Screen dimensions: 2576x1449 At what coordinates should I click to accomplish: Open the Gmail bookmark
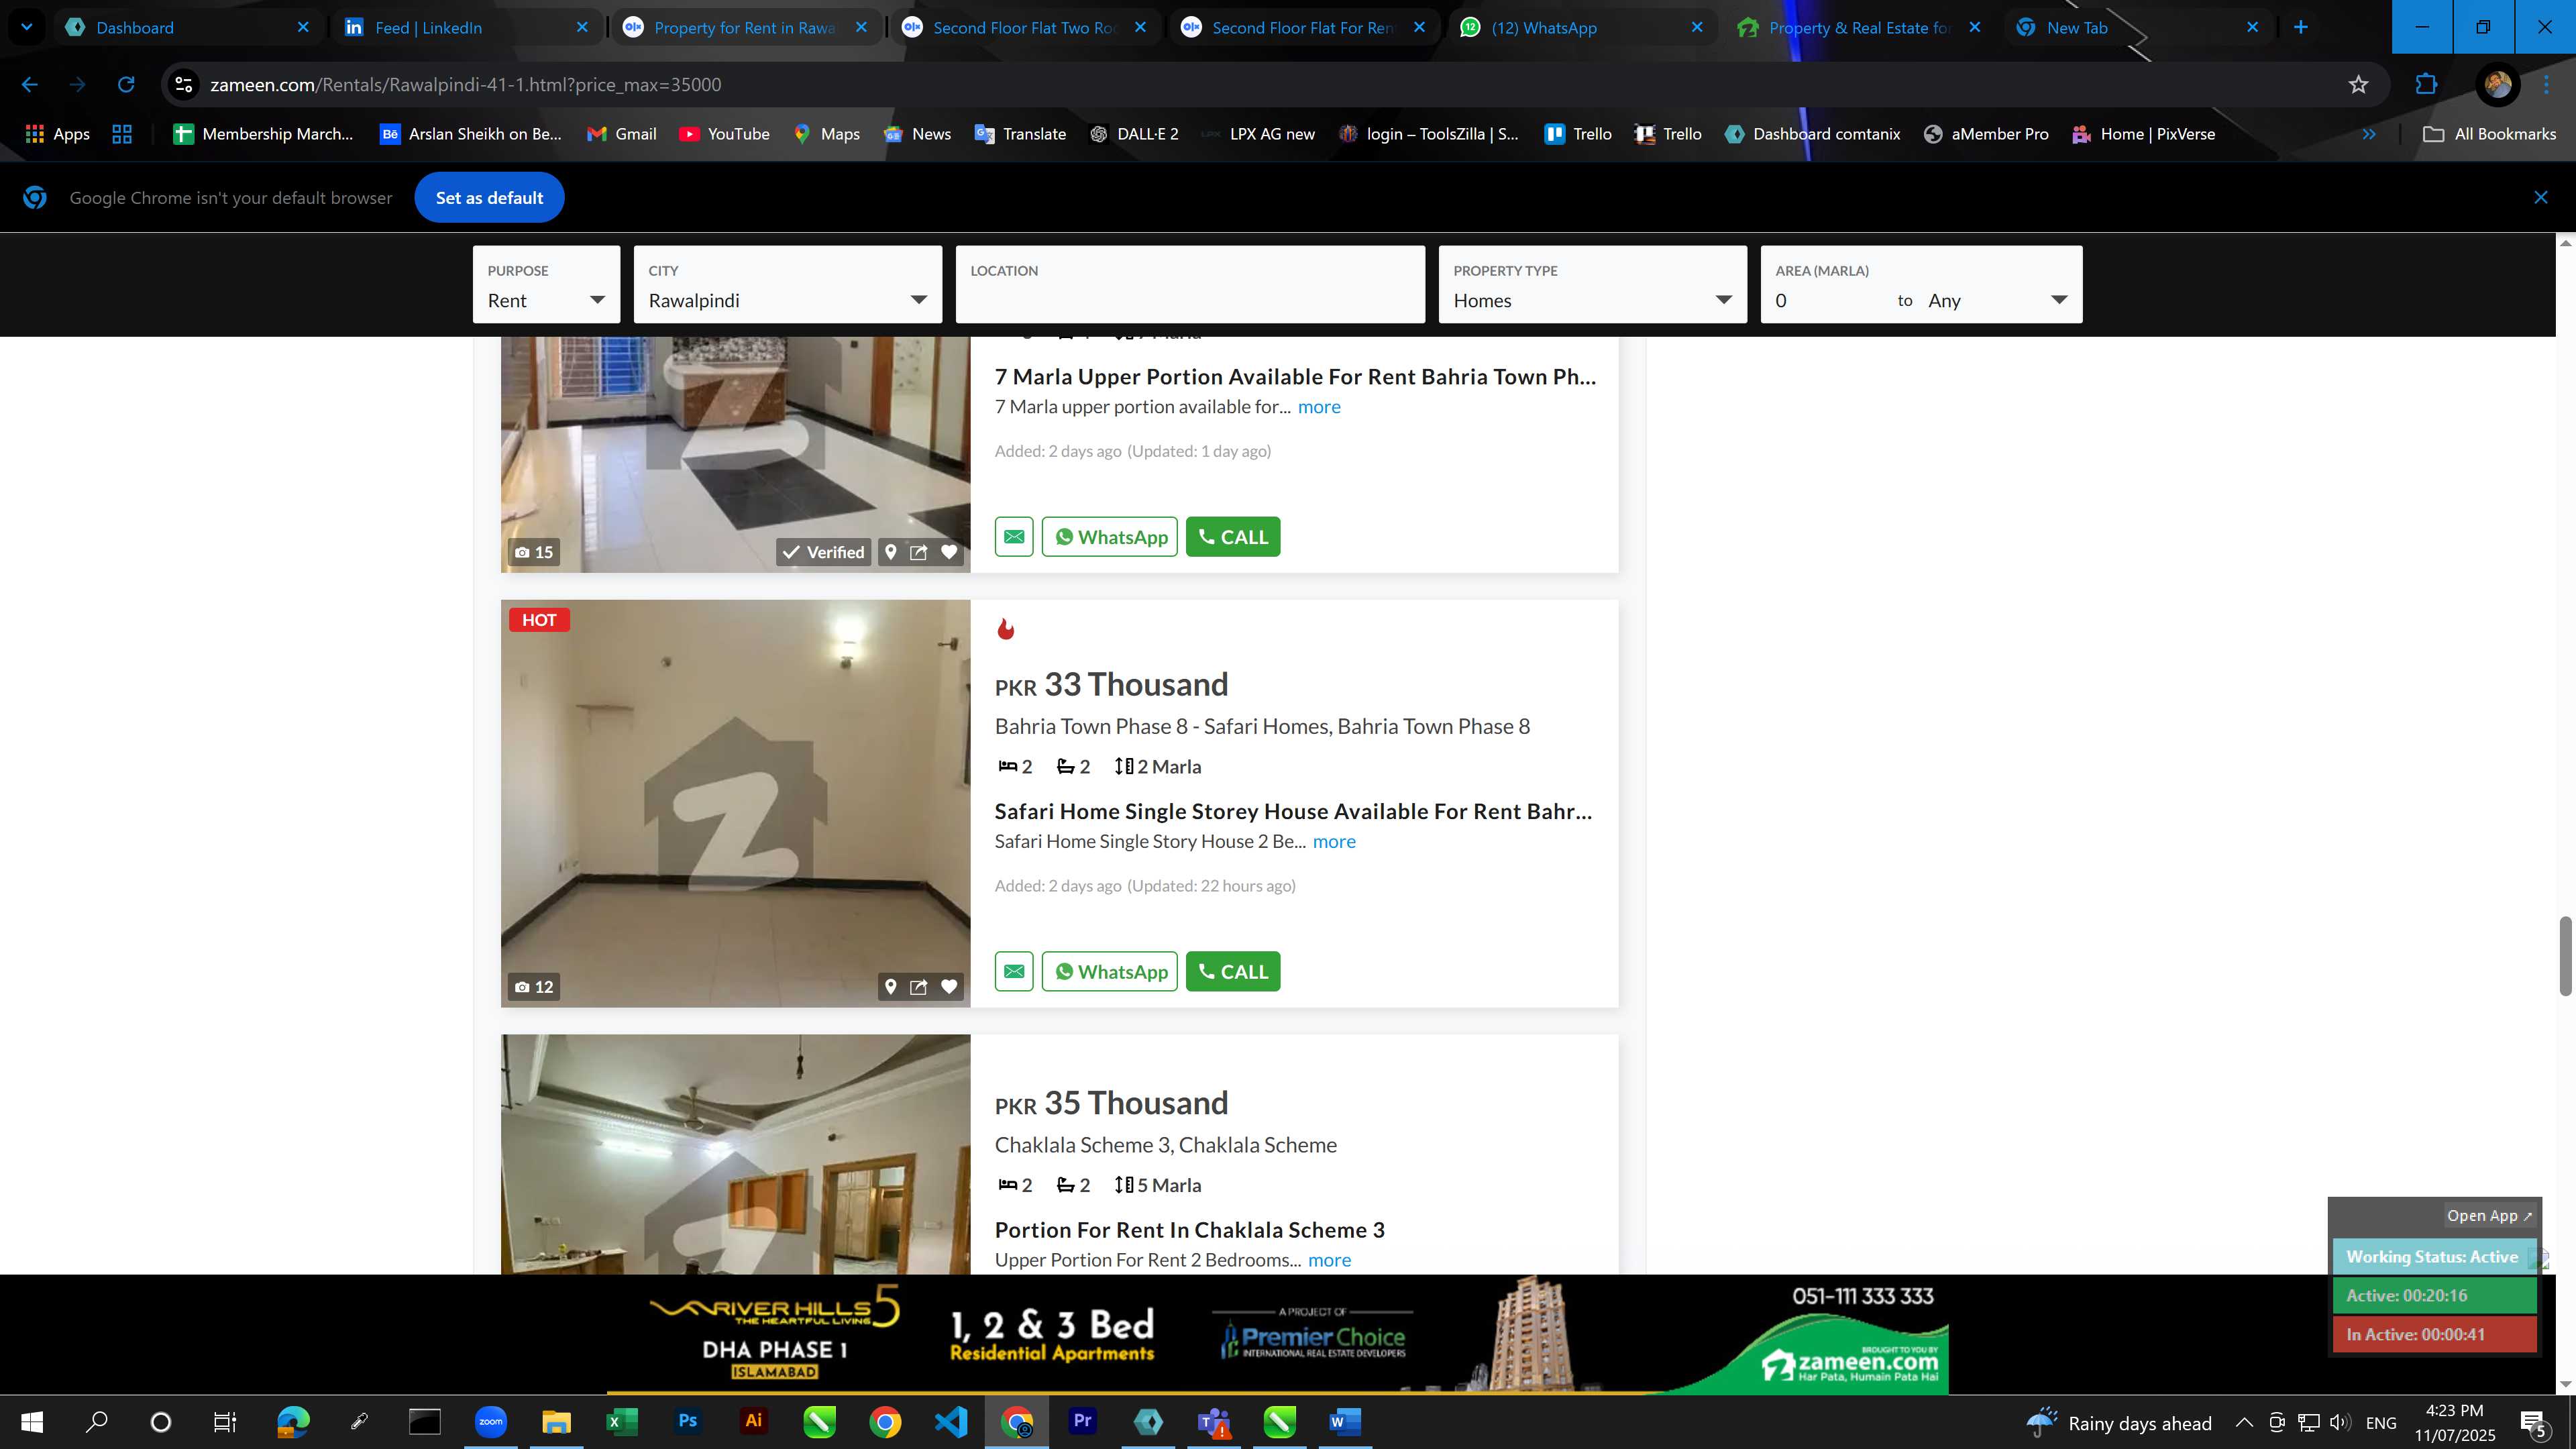coord(622,134)
